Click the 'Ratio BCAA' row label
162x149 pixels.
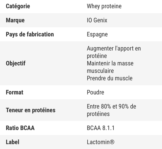click(x=20, y=128)
